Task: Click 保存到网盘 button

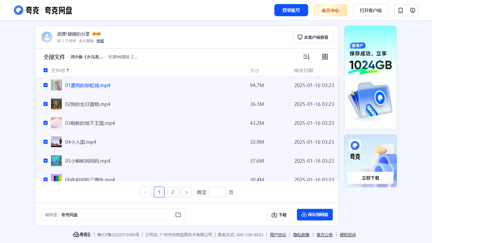Action: (315, 215)
